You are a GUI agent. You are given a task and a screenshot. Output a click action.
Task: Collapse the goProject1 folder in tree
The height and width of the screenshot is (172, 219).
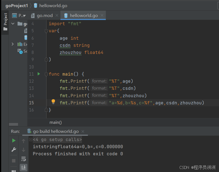click(13, 24)
